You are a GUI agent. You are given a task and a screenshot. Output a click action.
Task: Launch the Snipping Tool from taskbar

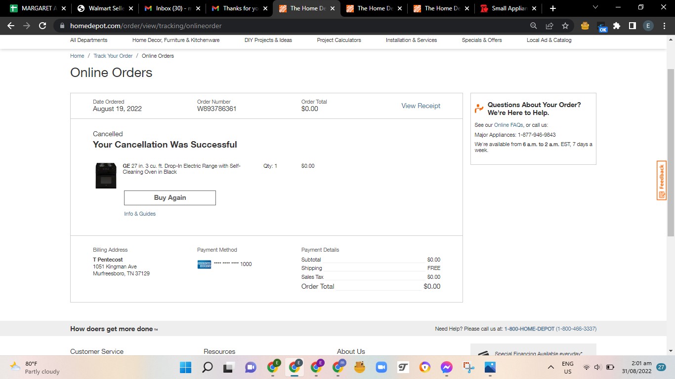(x=468, y=367)
